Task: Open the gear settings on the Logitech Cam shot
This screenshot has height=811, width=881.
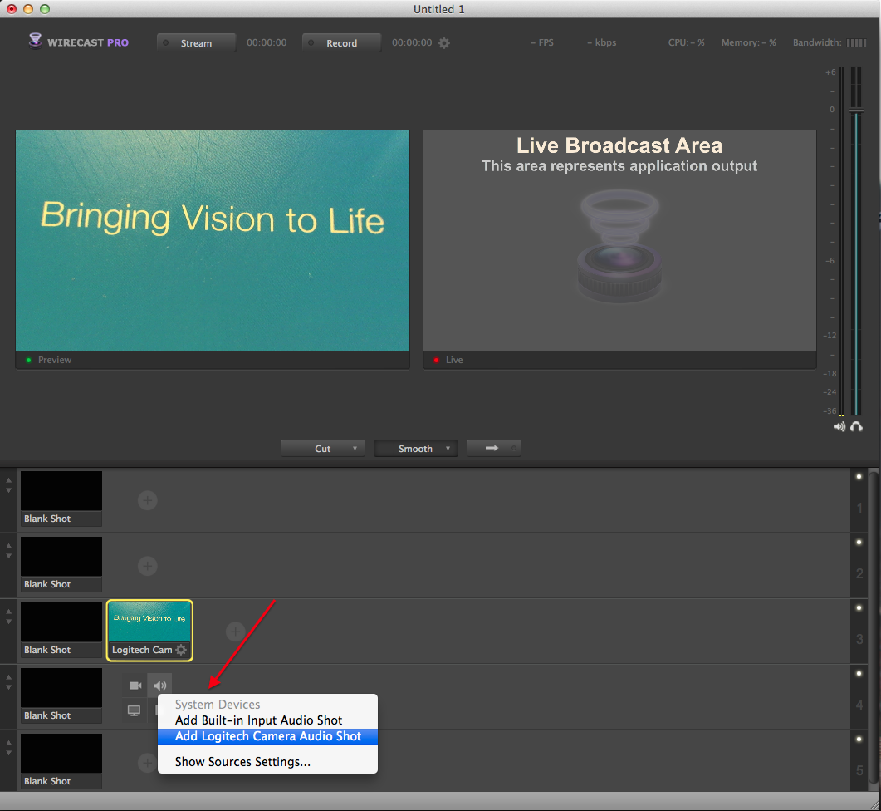Action: click(181, 650)
